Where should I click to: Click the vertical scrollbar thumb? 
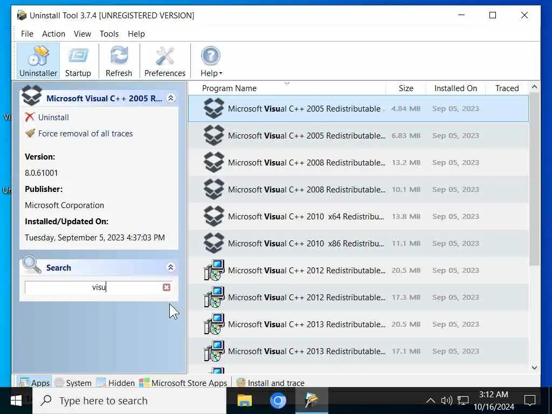(x=534, y=180)
